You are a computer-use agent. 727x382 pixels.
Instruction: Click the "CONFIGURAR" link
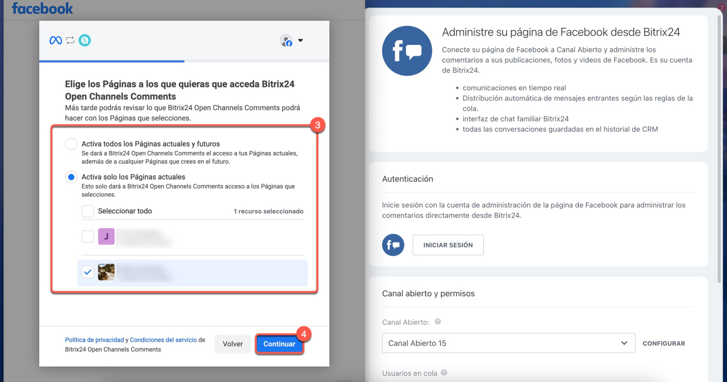(664, 343)
